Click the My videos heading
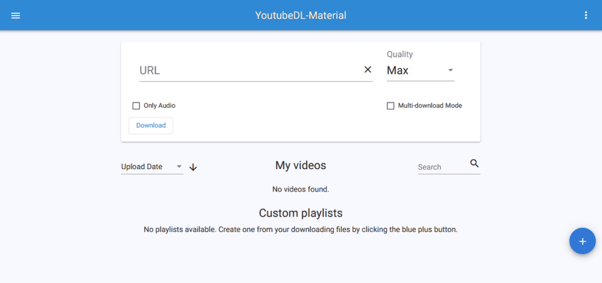 pos(300,165)
